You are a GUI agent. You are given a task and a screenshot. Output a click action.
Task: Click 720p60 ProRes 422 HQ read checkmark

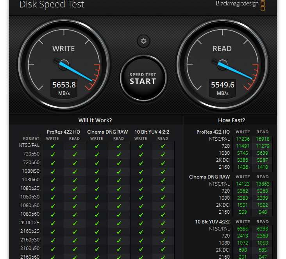click(x=75, y=163)
